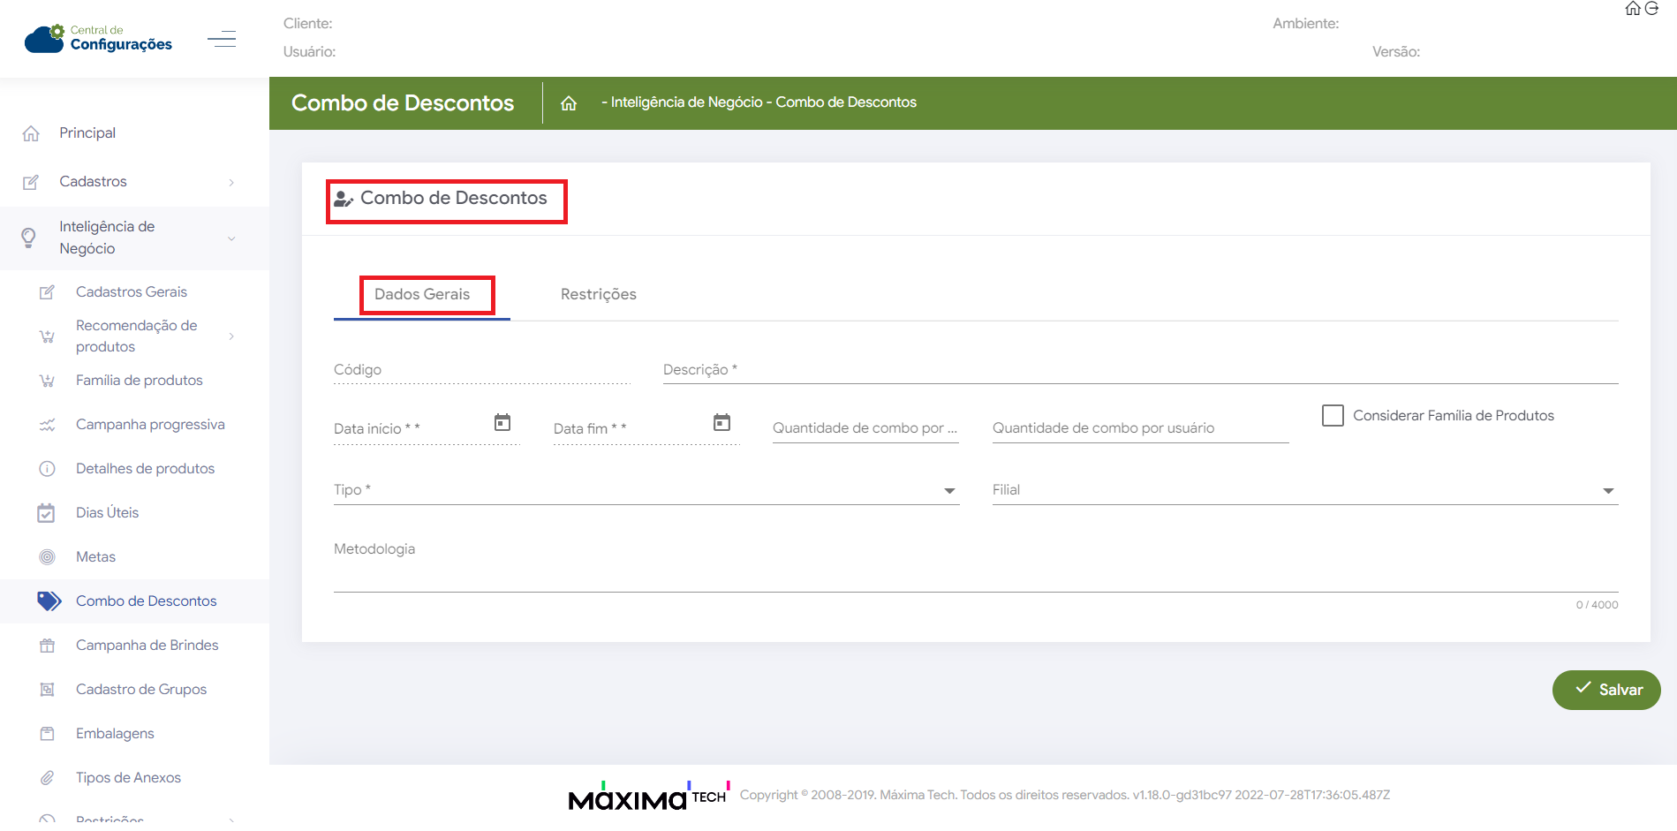Click the Inteligência de Negócio lightbulb icon
Screen dimensions: 1677x831
(x=28, y=238)
